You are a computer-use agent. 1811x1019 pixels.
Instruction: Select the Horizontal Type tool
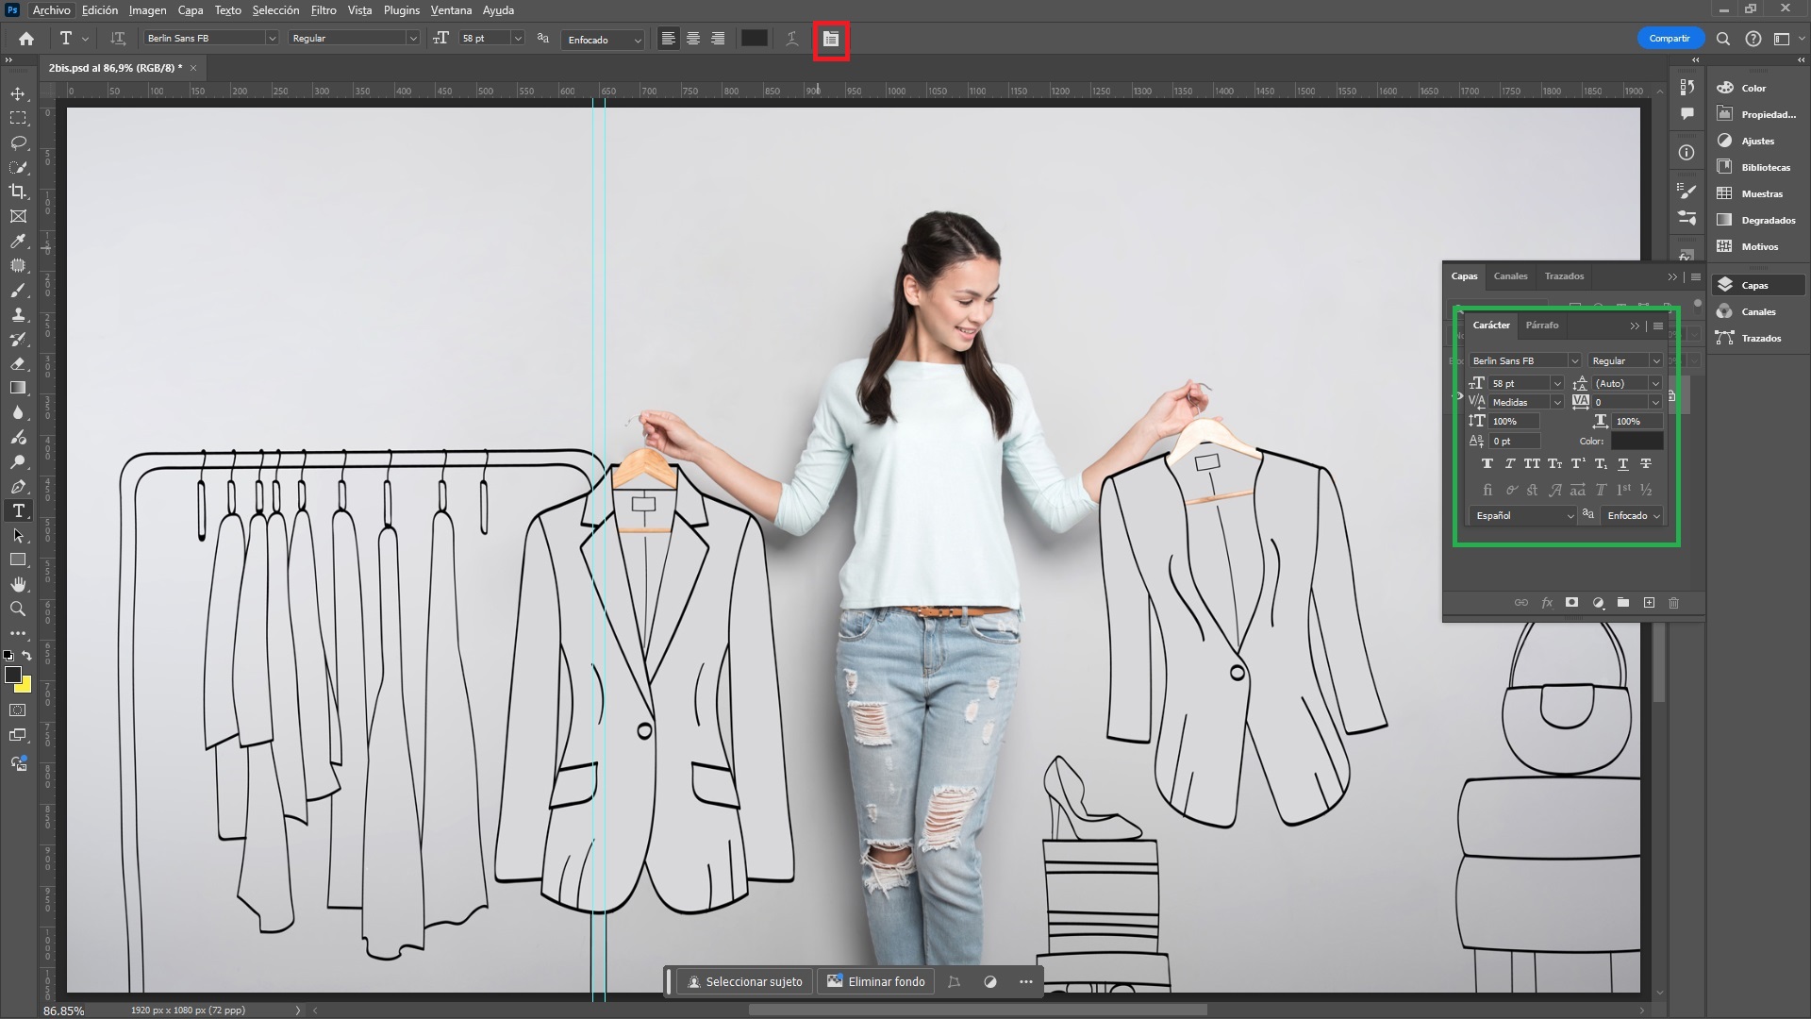click(x=18, y=510)
